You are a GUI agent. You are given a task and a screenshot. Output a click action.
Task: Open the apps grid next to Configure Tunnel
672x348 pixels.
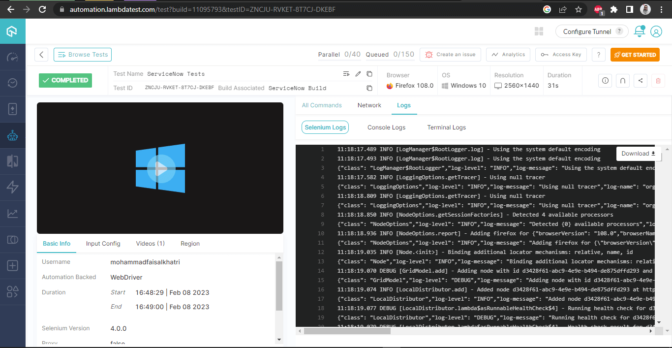coord(539,31)
